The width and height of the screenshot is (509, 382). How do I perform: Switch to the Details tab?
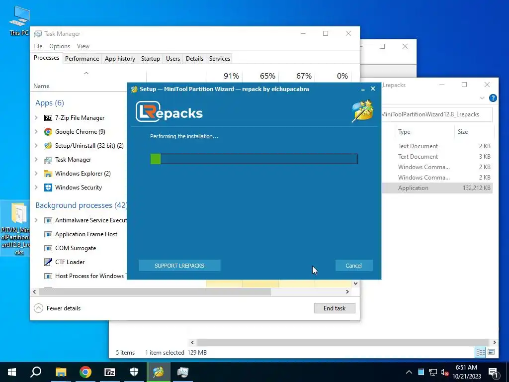pyautogui.click(x=194, y=59)
